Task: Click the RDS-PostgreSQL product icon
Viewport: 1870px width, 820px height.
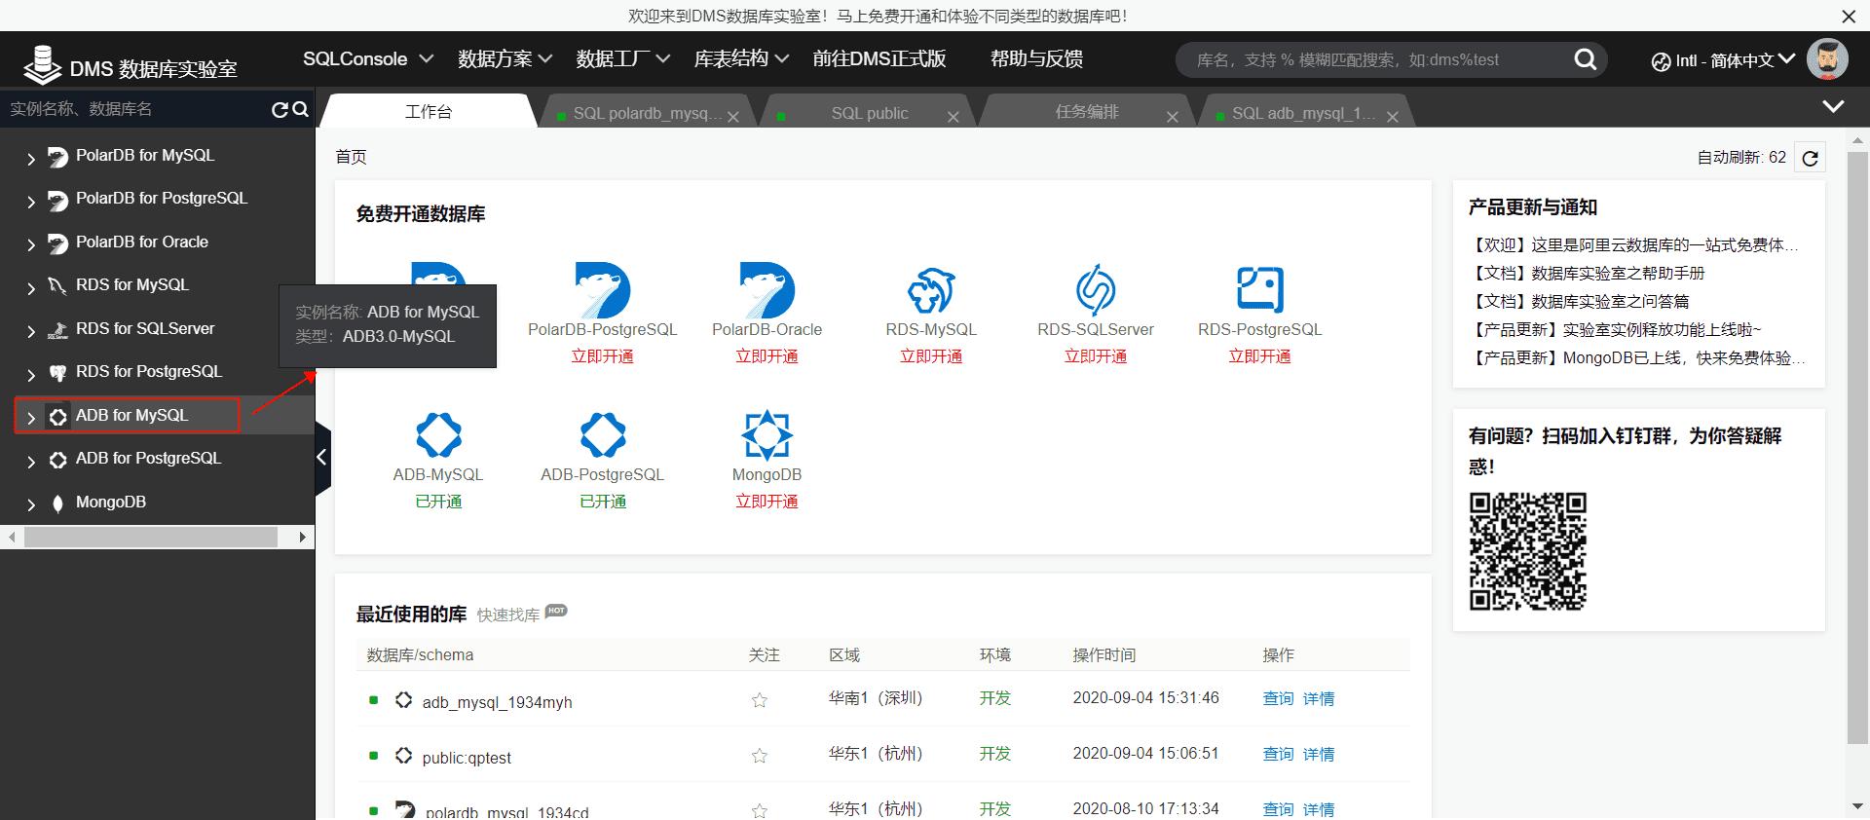Action: (x=1259, y=289)
